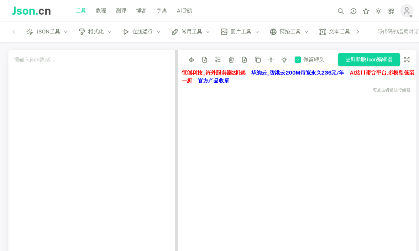Open history via the clock icon
This screenshot has width=419, height=251.
point(353,11)
